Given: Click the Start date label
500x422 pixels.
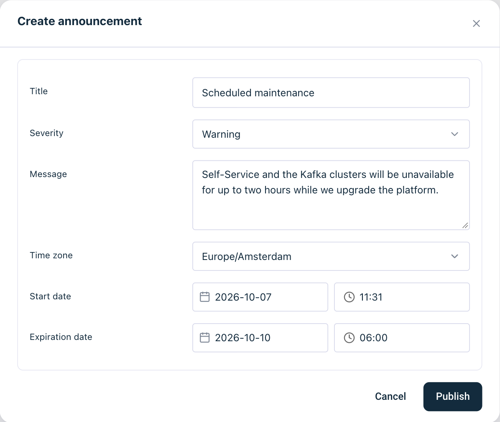Looking at the screenshot, I should point(51,296).
